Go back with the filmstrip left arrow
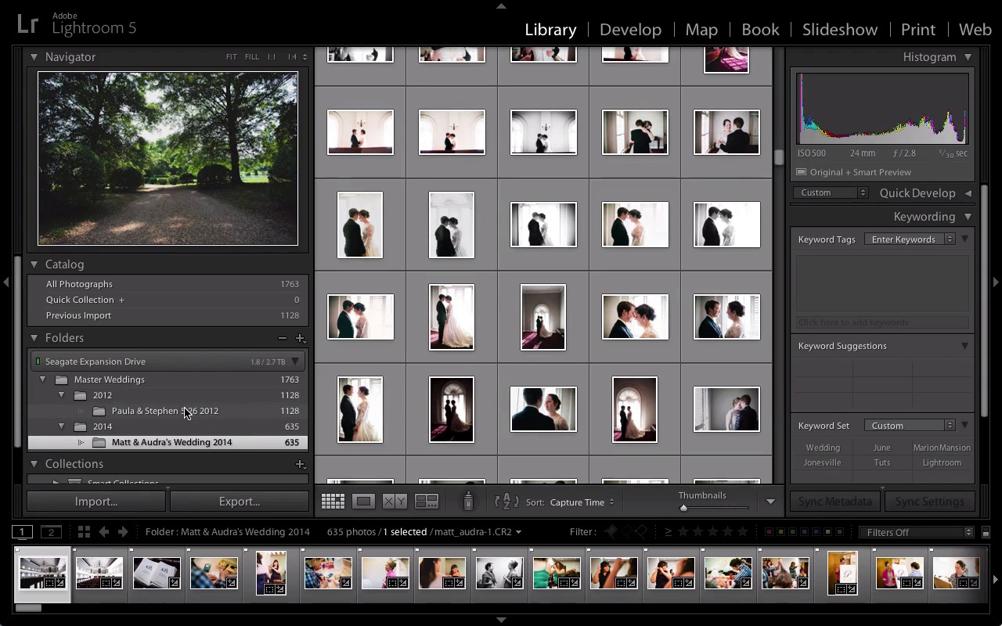This screenshot has width=1002, height=626. point(103,532)
